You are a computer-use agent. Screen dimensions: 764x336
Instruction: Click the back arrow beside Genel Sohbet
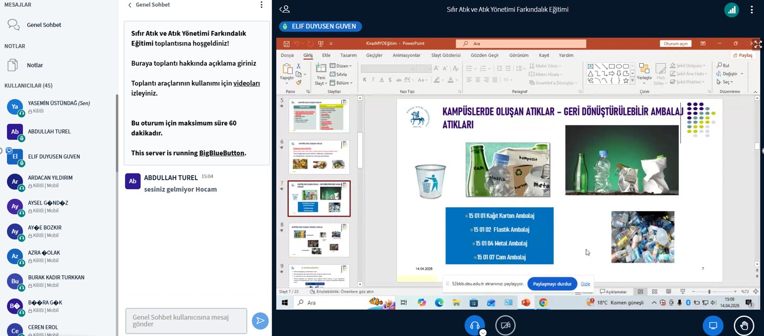click(130, 5)
